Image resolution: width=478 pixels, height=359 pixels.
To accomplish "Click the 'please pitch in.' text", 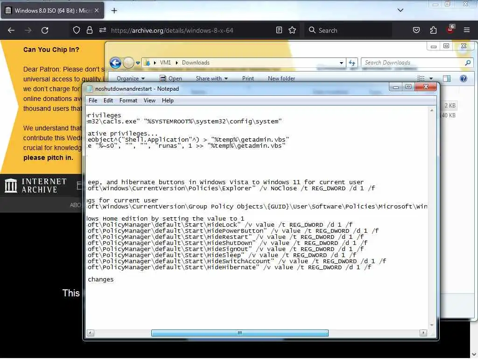I will pos(48,158).
